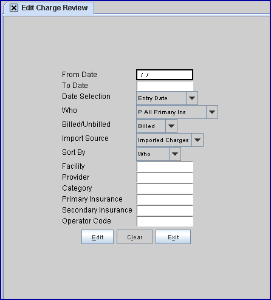Close the Edit Charge Review tab via X icon
The height and width of the screenshot is (300, 271).
tap(14, 8)
